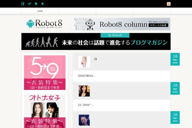This screenshot has height=128, width=192.
Task: Click the third post's 18 Dec date badge
Action: [x=175, y=117]
